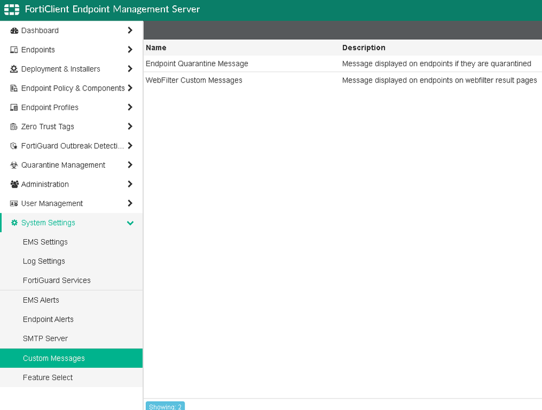This screenshot has width=542, height=410.
Task: Open Endpoint Quarantine Message row
Action: pyautogui.click(x=342, y=64)
